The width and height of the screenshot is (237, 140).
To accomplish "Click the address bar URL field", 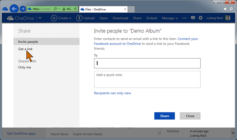I will point(43,9).
